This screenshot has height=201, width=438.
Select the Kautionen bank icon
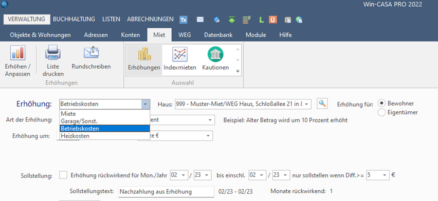pos(215,54)
